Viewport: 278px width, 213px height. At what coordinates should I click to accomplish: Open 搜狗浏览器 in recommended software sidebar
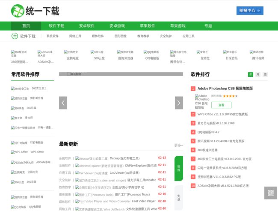coord(27,197)
